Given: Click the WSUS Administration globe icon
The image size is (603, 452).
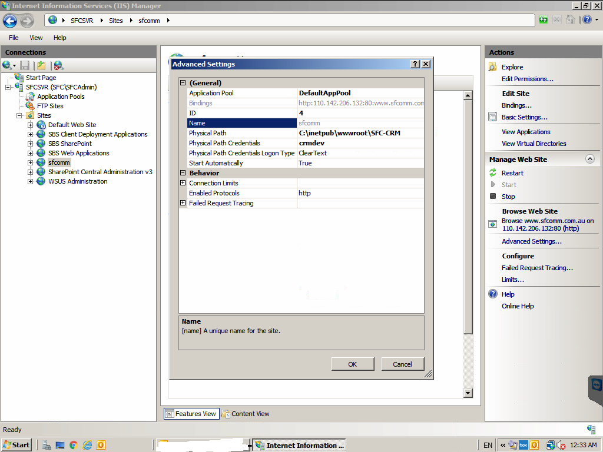Looking at the screenshot, I should pos(41,181).
